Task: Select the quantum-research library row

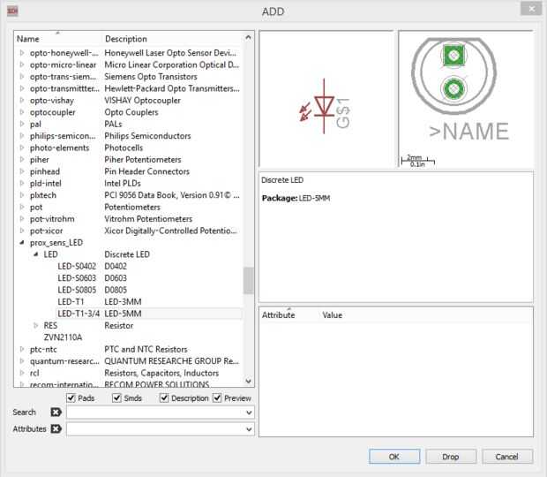Action: click(x=129, y=361)
